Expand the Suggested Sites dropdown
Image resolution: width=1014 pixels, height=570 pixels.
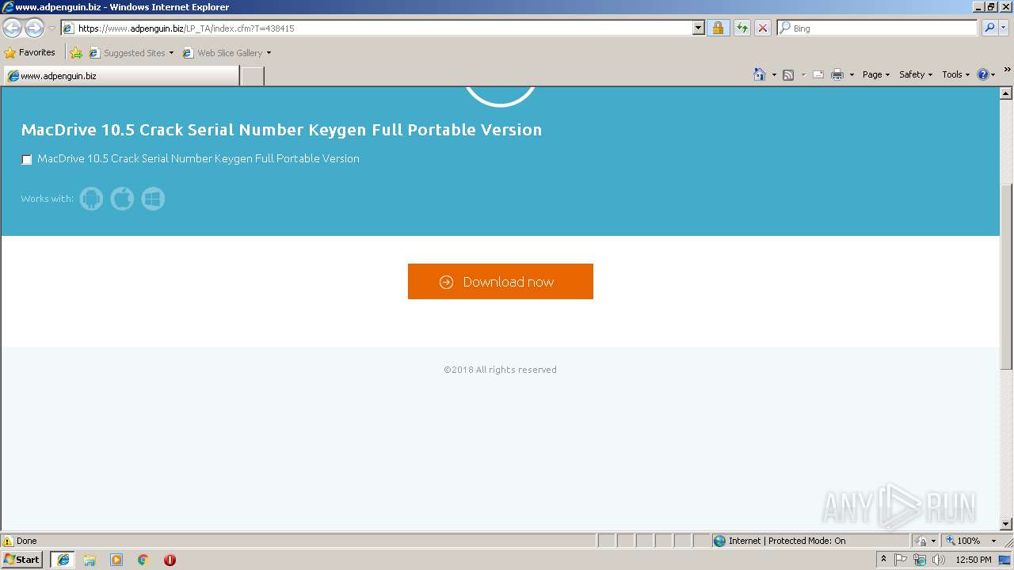coord(171,53)
